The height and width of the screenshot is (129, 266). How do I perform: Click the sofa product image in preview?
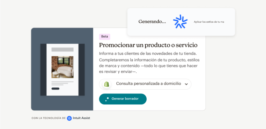[x=62, y=67]
